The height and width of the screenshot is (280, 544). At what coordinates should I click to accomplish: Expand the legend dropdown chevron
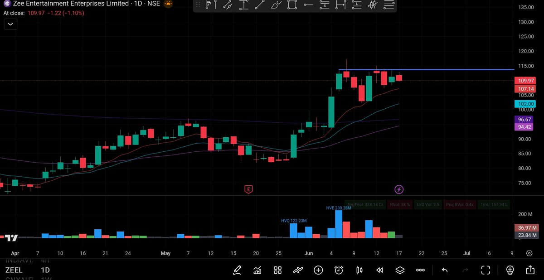pyautogui.click(x=10, y=24)
